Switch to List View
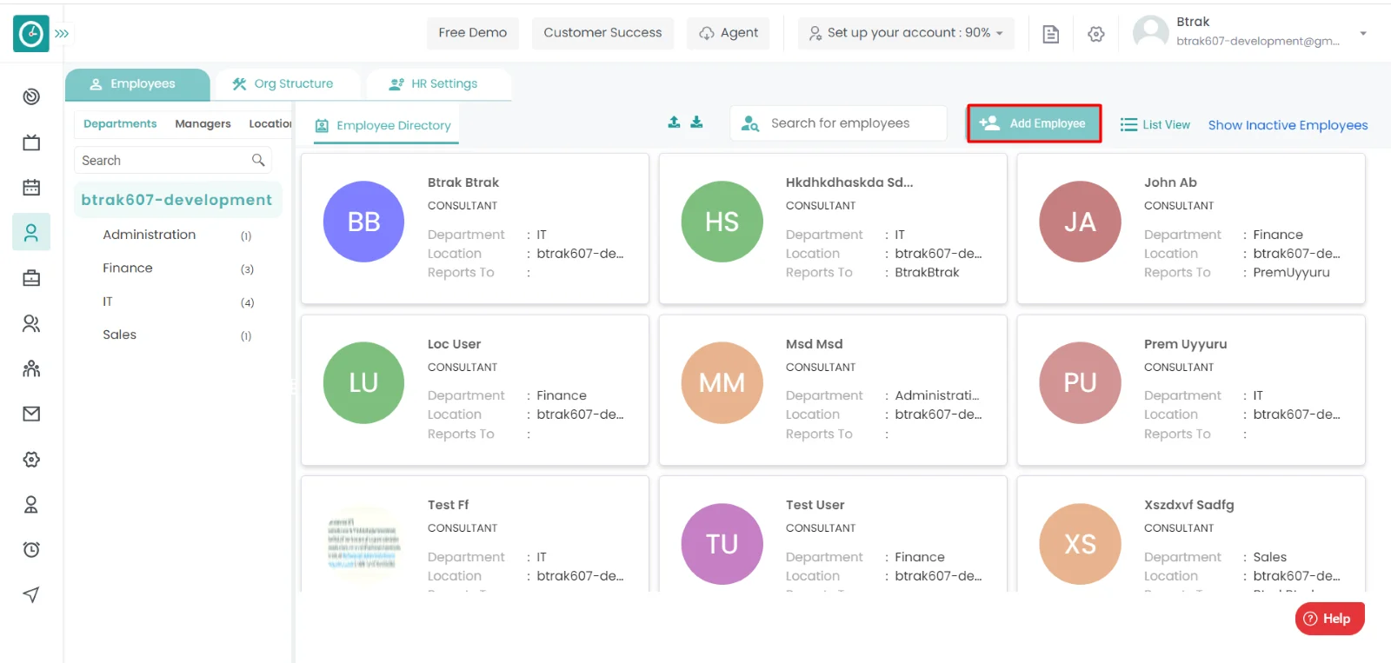Screen dimensions: 1391x663 click(1155, 124)
